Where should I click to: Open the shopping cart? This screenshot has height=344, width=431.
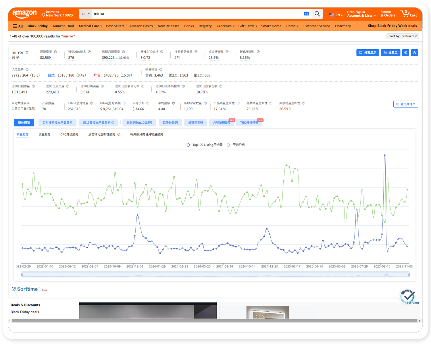tap(409, 14)
